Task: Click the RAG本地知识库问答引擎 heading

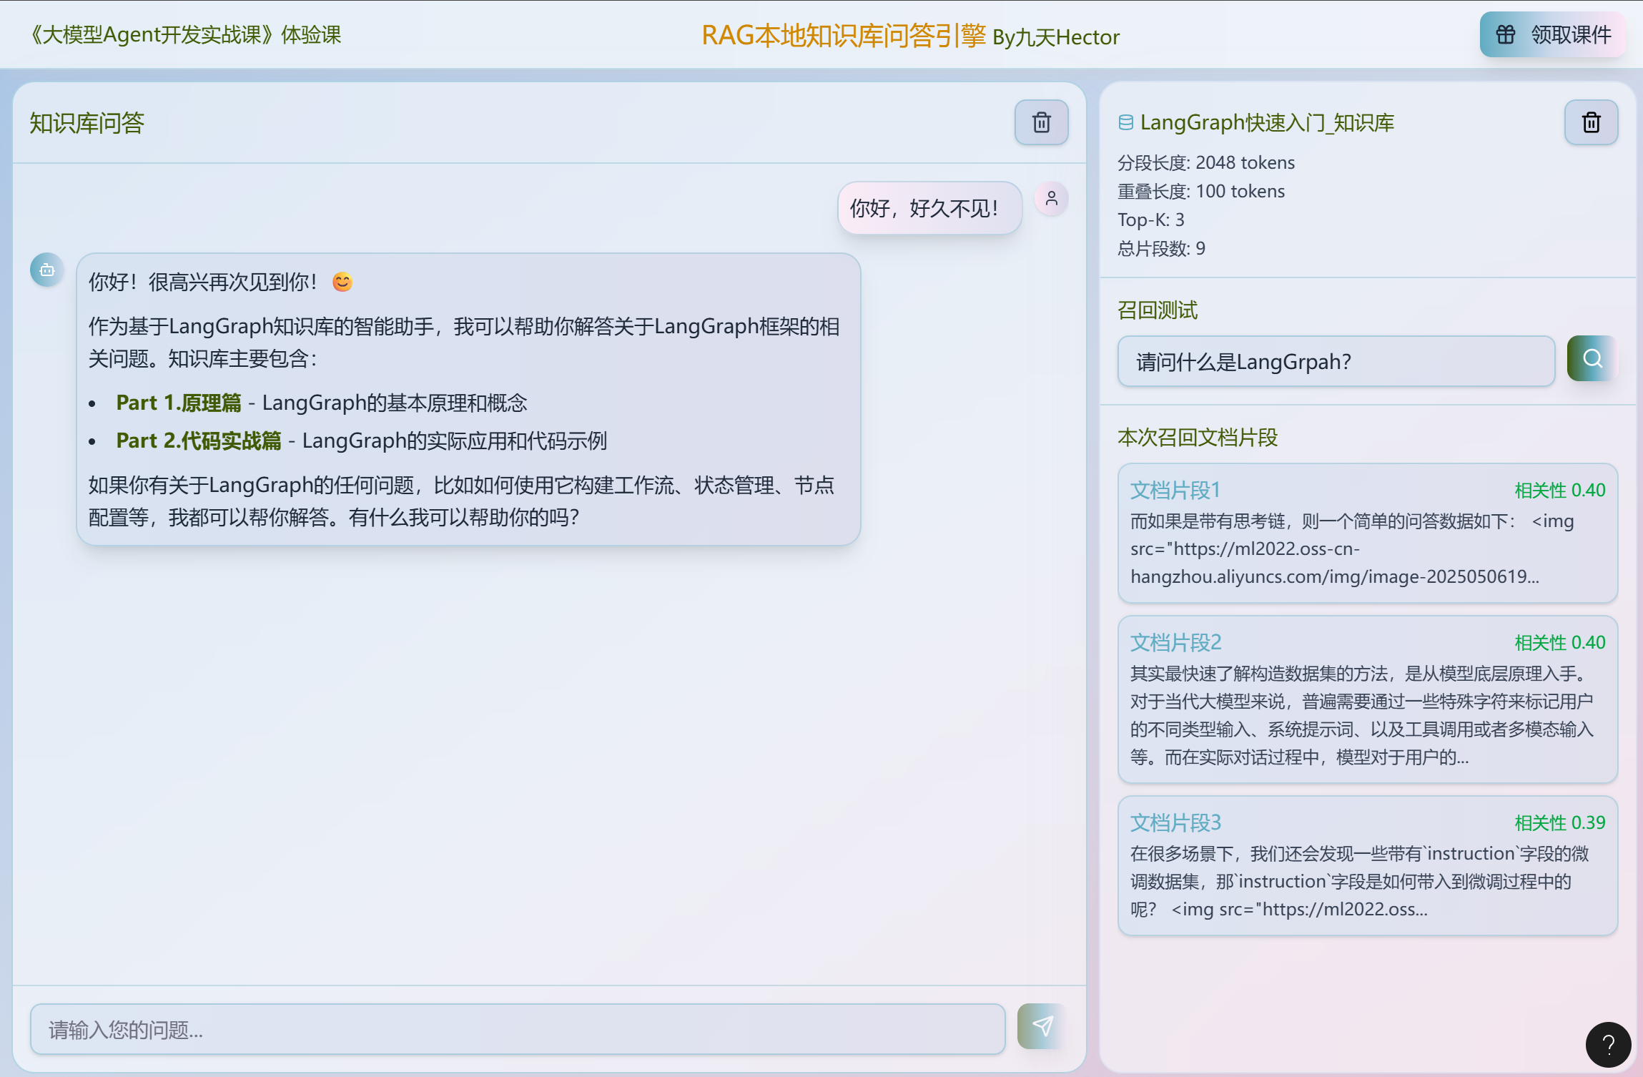Action: click(x=844, y=35)
